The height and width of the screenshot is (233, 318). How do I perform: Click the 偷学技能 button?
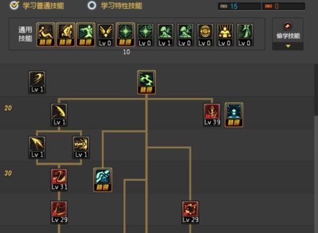(288, 30)
